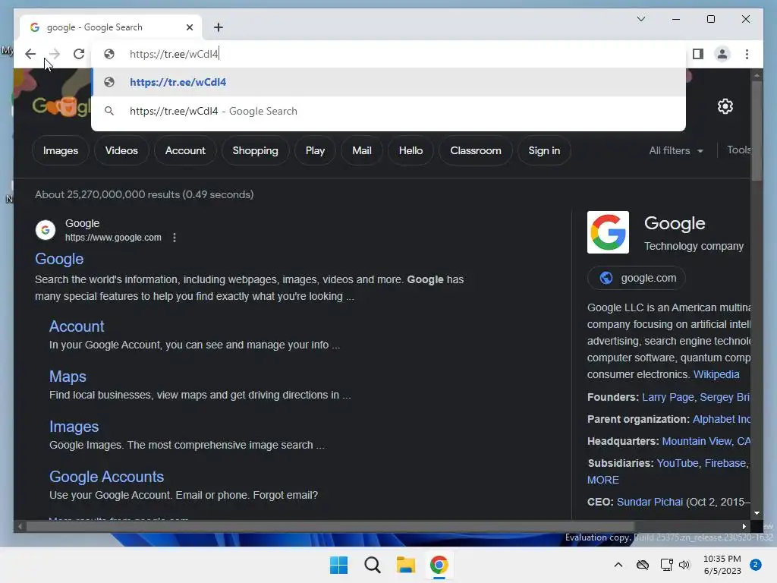Expand the MORE subsidiaries link
The width and height of the screenshot is (777, 583).
coord(603,480)
